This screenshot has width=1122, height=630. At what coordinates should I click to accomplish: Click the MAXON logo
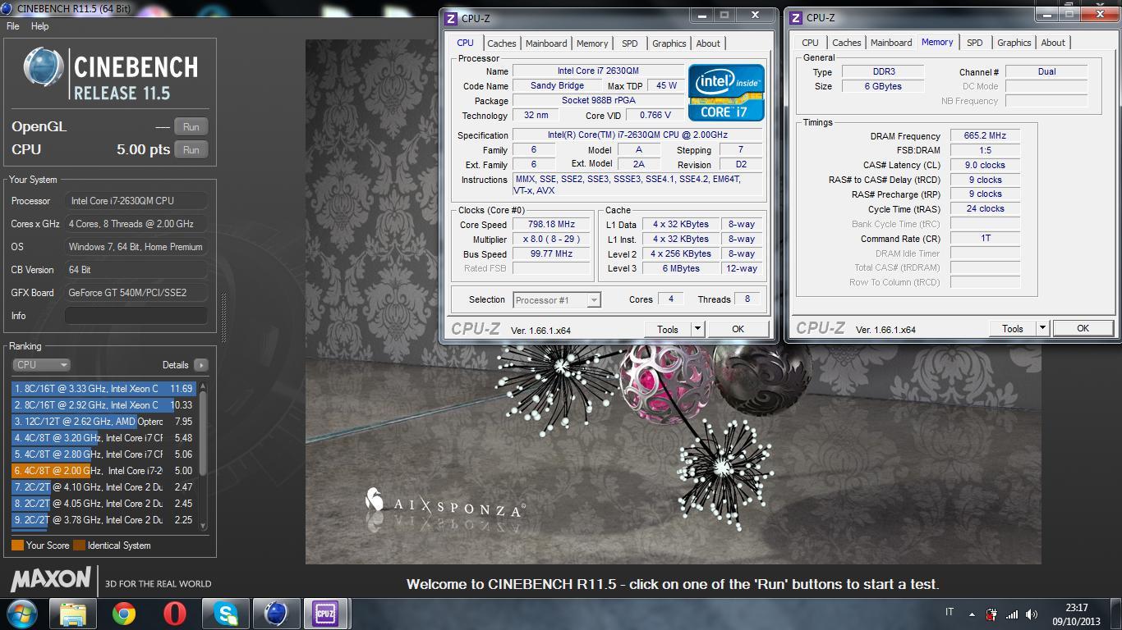pos(50,579)
